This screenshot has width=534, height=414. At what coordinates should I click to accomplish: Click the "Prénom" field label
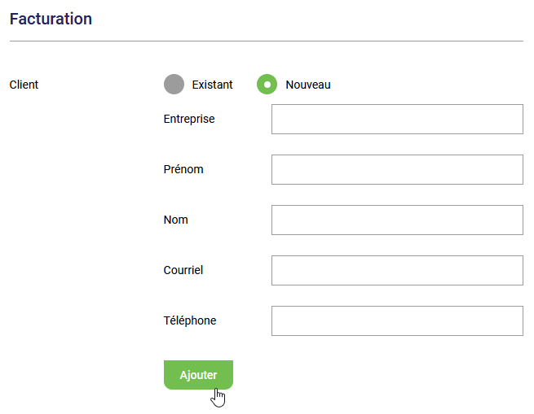pos(183,169)
